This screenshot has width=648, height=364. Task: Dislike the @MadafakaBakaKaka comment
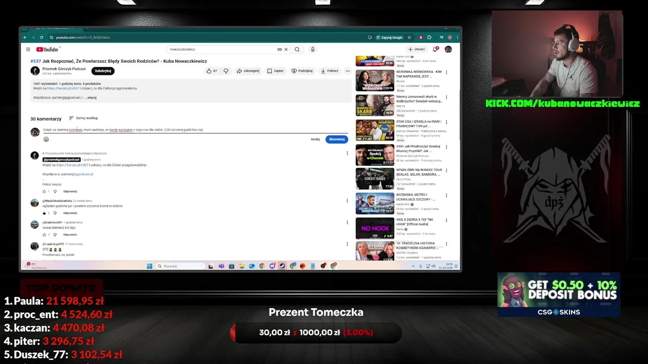tap(55, 213)
